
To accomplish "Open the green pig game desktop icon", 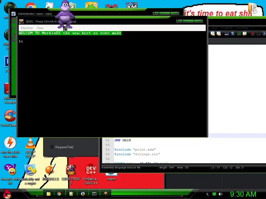I will (91, 5).
